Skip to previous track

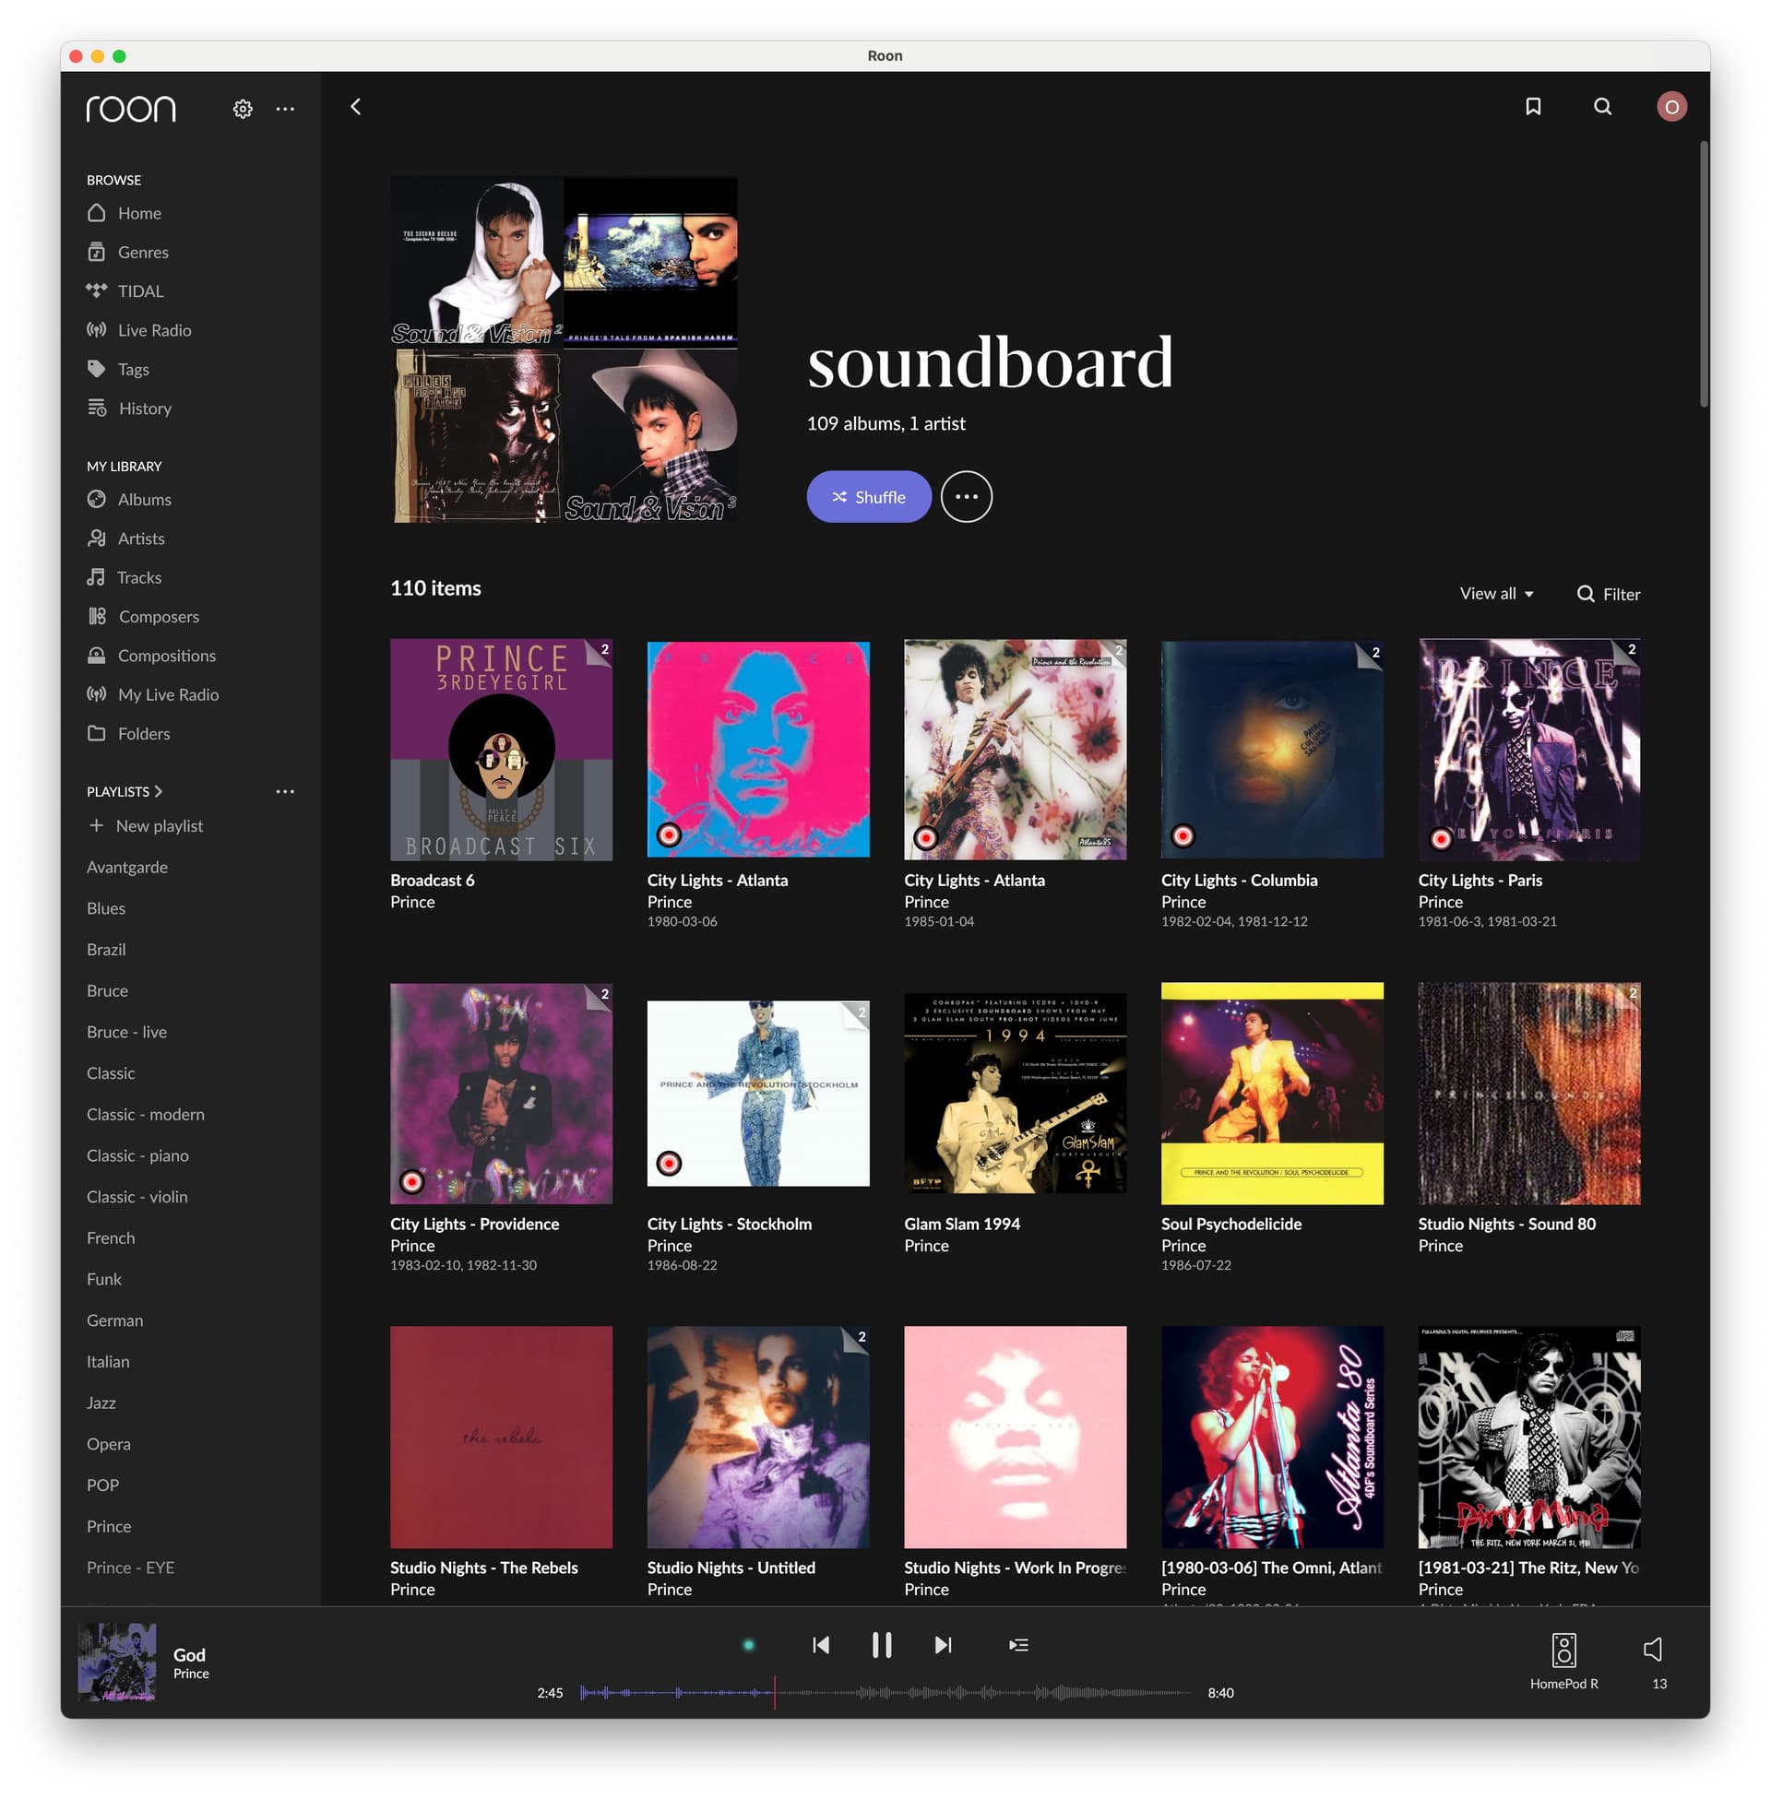(x=820, y=1645)
